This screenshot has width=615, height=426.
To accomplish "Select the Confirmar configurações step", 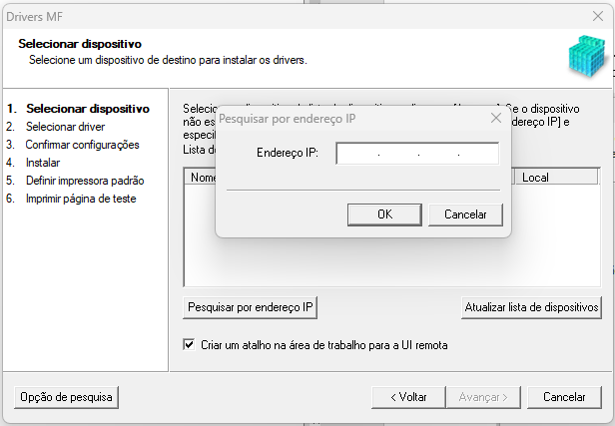I will (x=82, y=145).
